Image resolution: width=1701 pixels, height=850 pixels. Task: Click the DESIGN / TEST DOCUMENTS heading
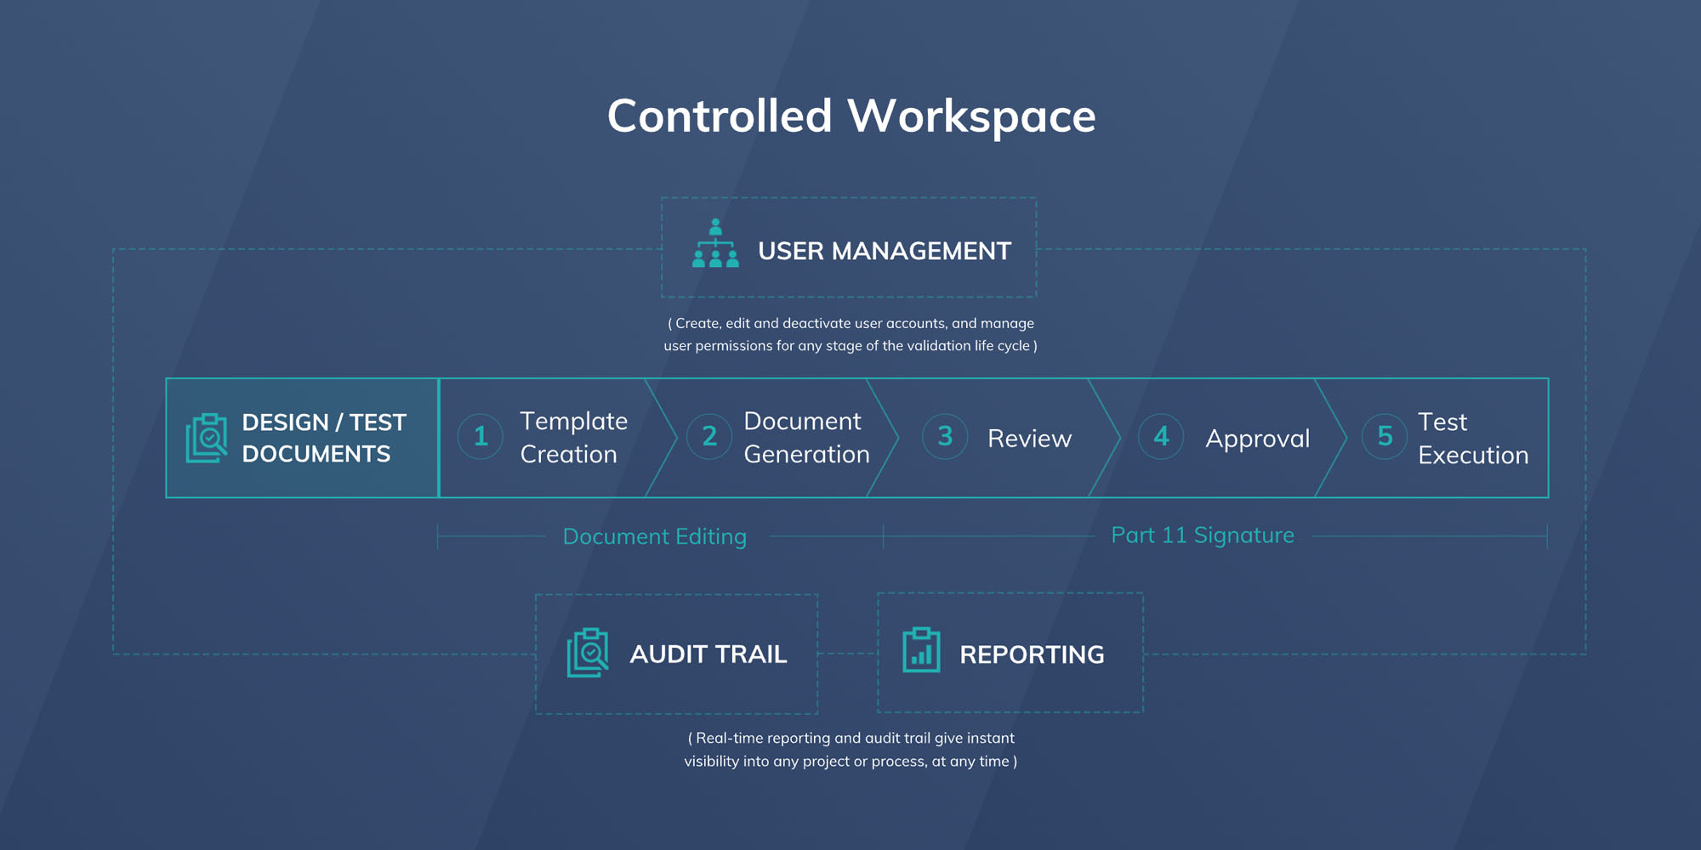tap(324, 438)
